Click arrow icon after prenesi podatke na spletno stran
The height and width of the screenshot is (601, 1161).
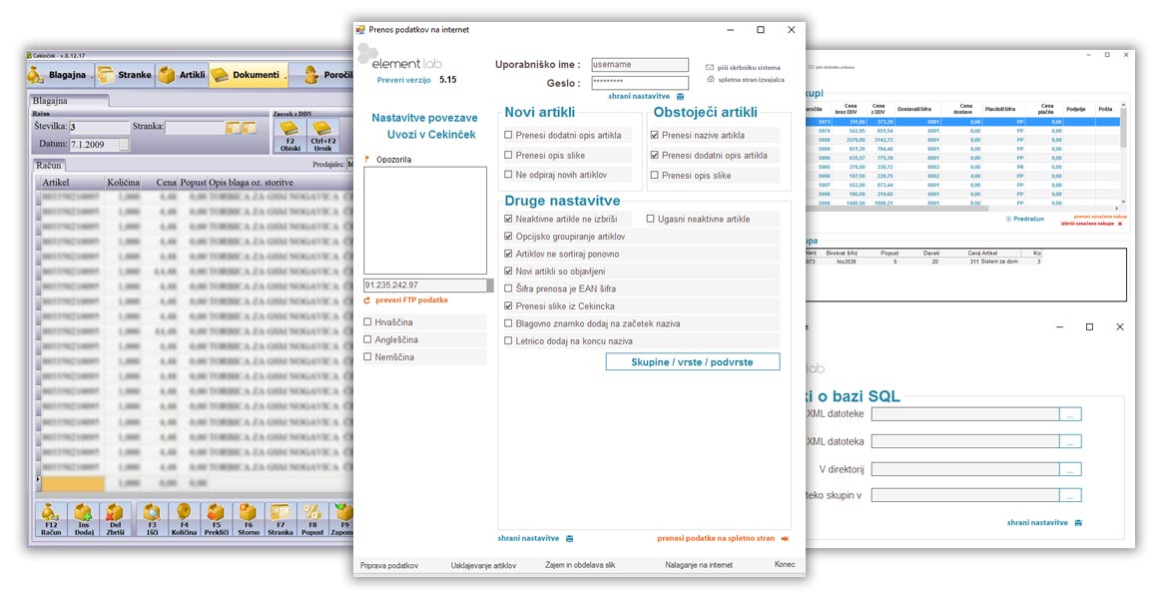pyautogui.click(x=785, y=539)
